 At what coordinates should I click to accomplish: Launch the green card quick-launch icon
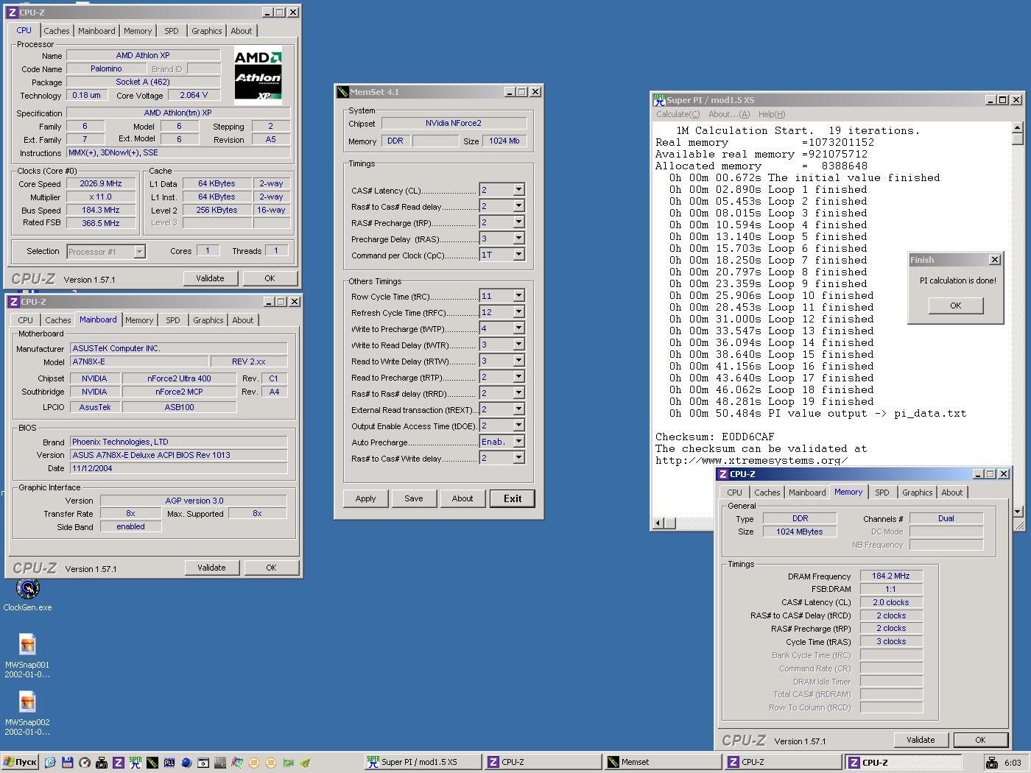pyautogui.click(x=288, y=763)
